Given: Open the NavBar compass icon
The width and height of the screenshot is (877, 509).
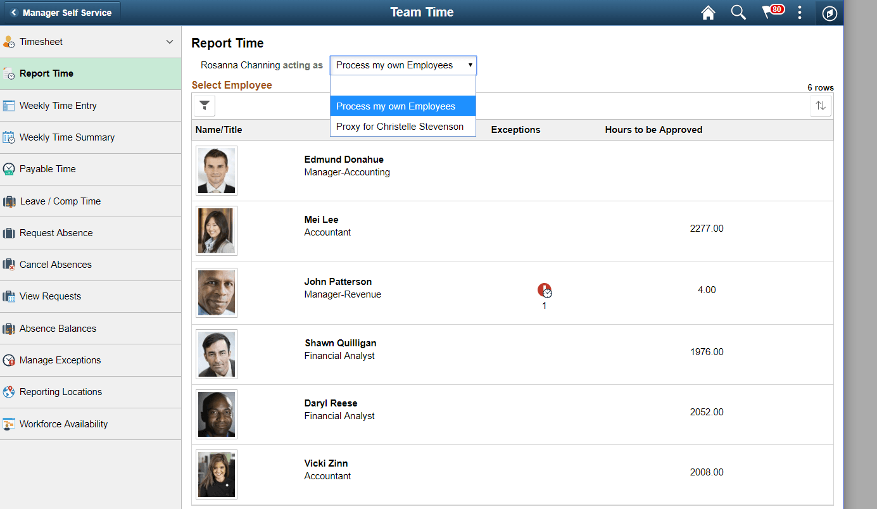Looking at the screenshot, I should 830,12.
